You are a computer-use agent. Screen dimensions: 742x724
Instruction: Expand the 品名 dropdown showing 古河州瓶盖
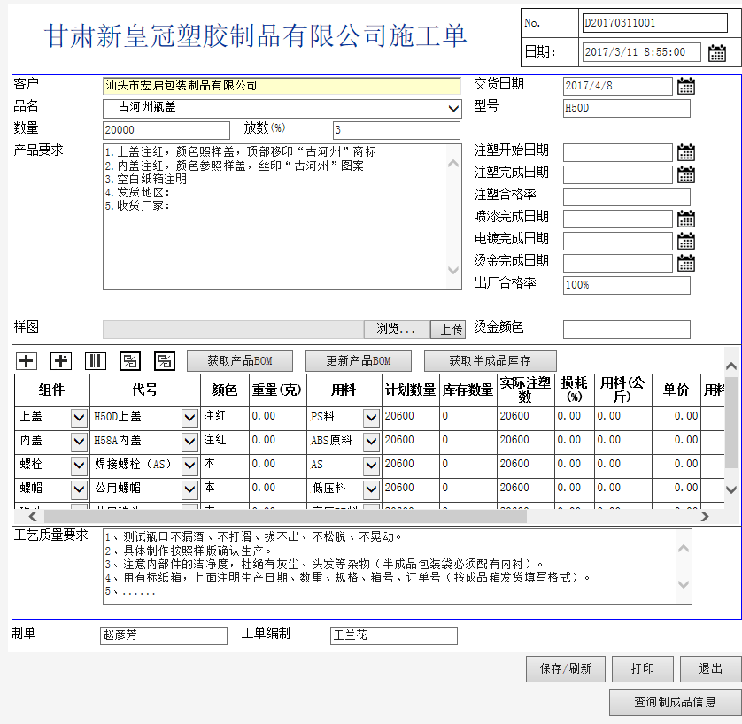pos(453,109)
